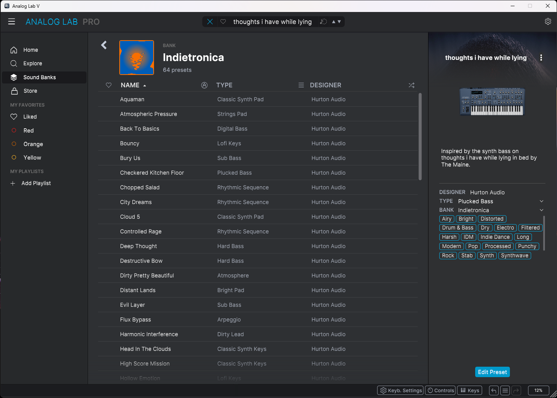Open the Orange favorites group
The height and width of the screenshot is (398, 557).
[x=44, y=144]
